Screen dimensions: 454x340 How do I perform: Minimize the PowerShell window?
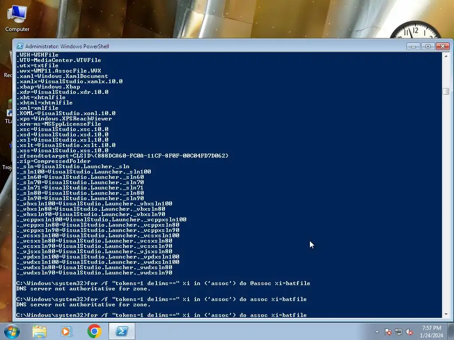[x=413, y=46]
